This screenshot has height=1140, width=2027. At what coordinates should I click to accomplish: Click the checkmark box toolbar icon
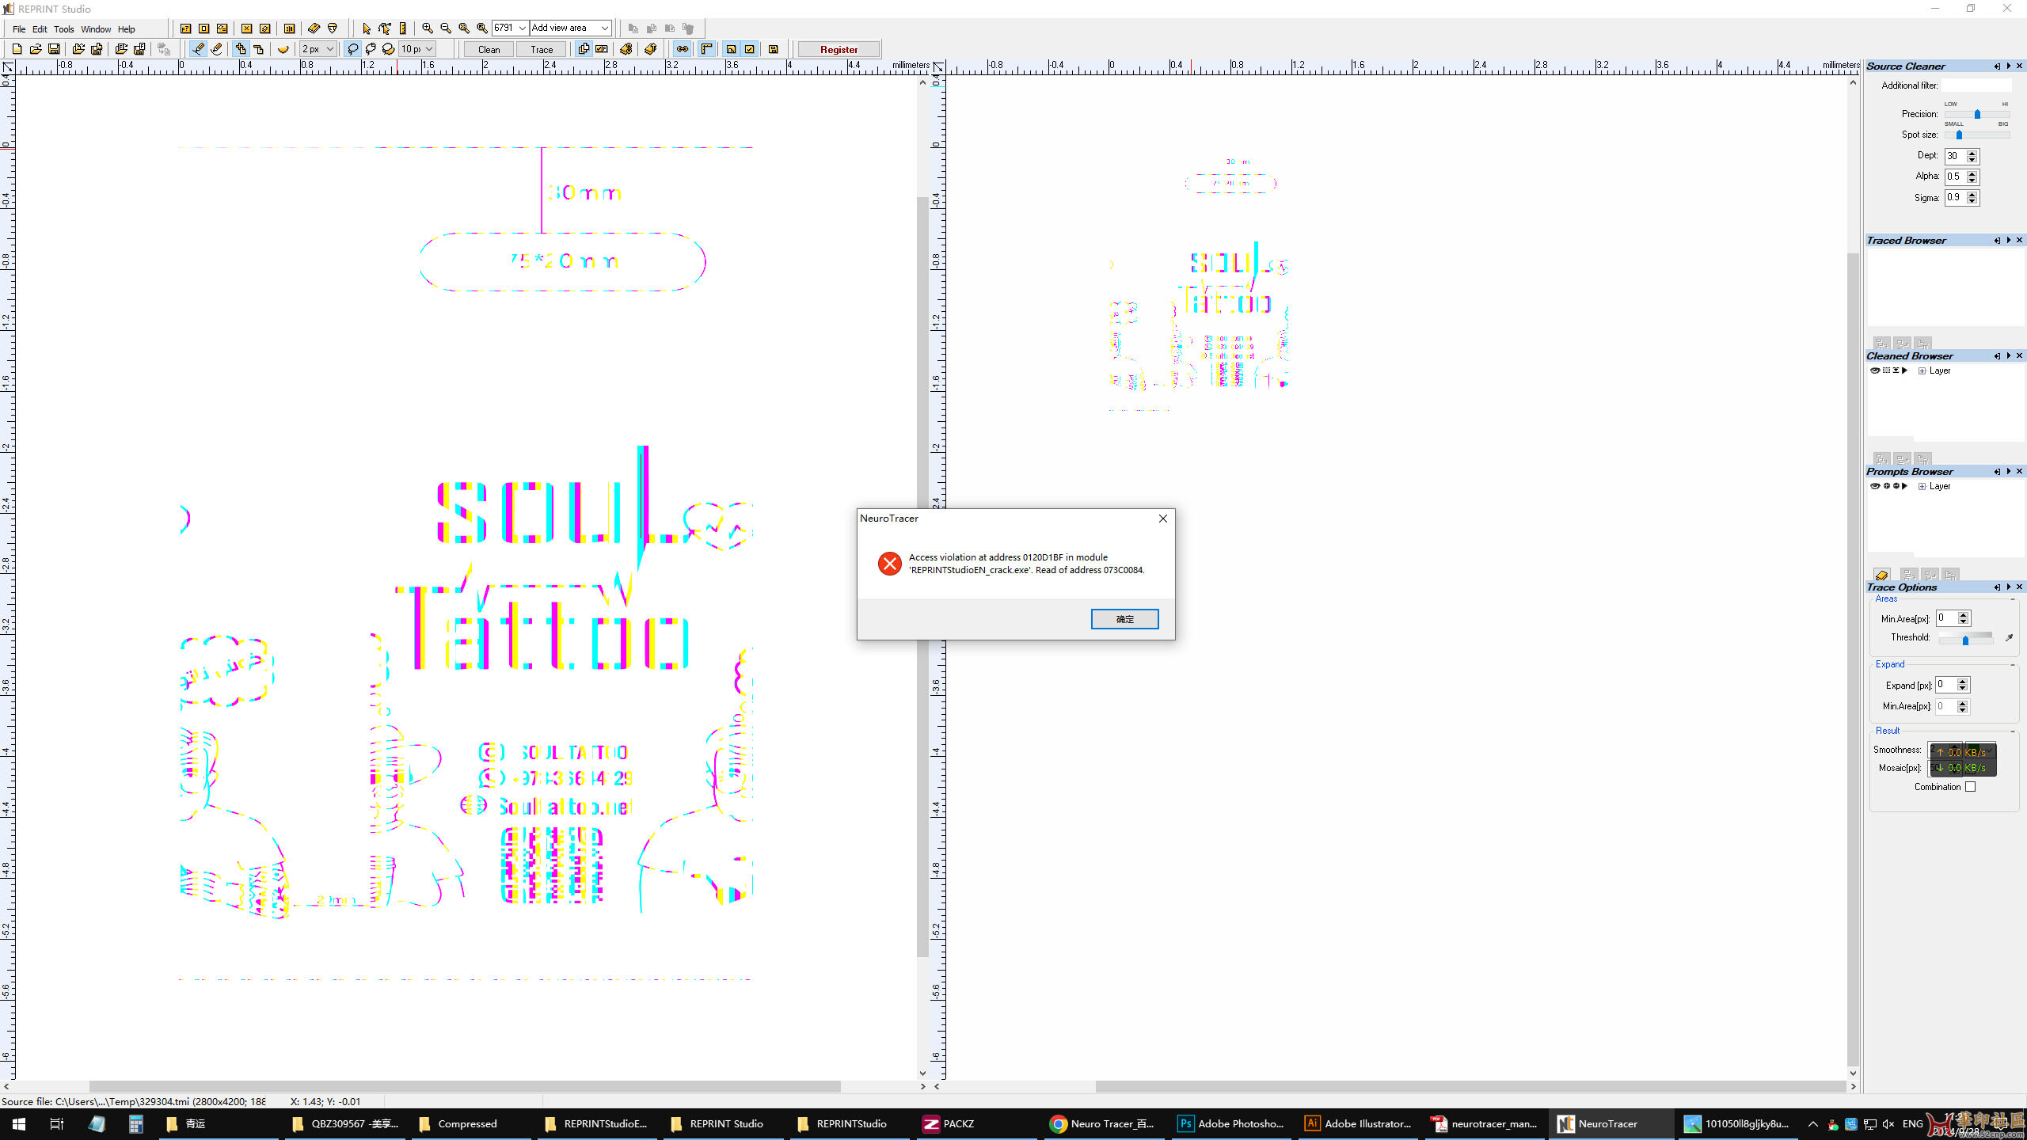pos(749,49)
